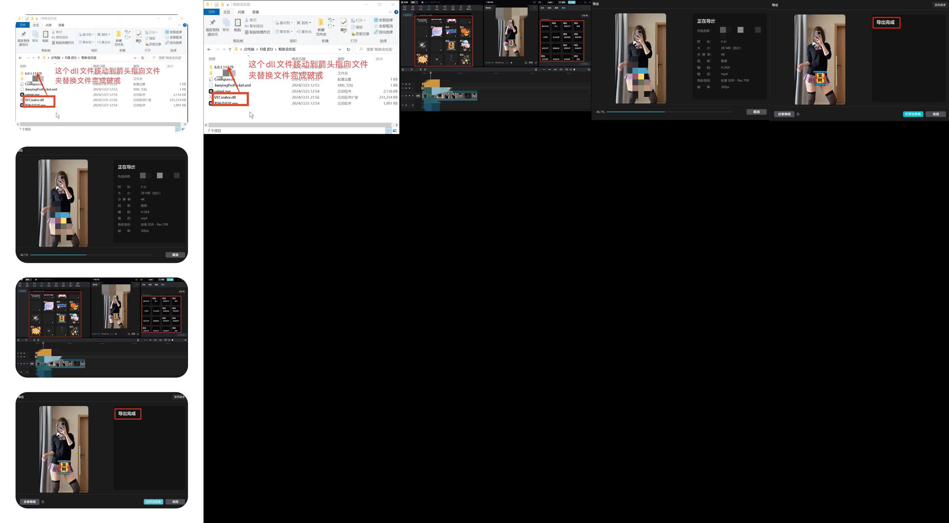The image size is (949, 523).
Task: Expand the 移动到 dropdown in larger Explorer
Action: pyautogui.click(x=292, y=23)
